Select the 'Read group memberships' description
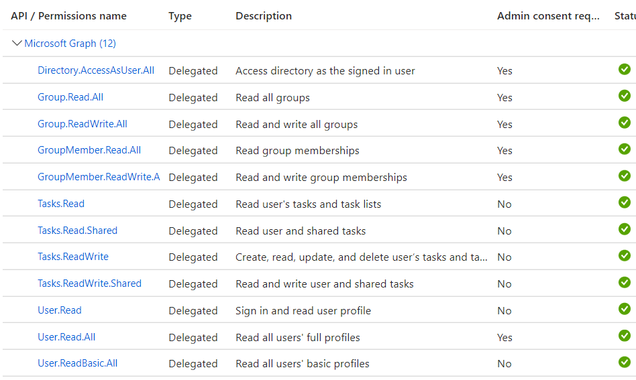This screenshot has width=636, height=380. click(x=297, y=151)
